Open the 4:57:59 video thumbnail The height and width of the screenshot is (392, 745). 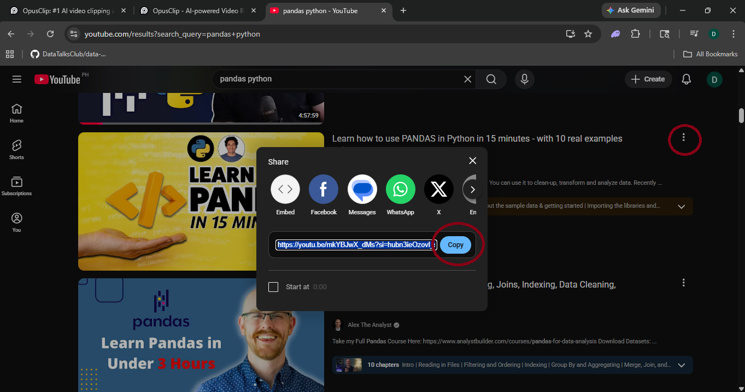point(201,109)
